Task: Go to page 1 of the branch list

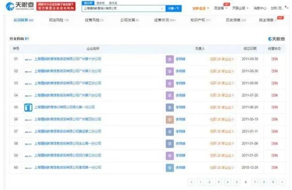Action: [x=200, y=182]
